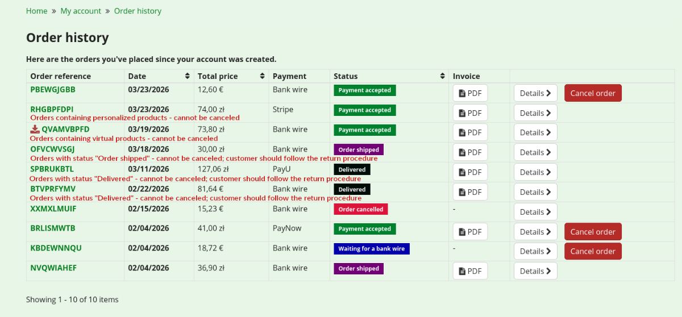Image resolution: width=682 pixels, height=317 pixels.
Task: Click download icon beside order QVAMVBPFD
Action: (x=35, y=130)
